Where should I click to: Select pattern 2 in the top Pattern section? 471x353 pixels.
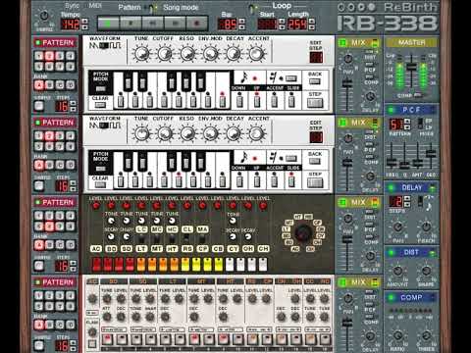tap(49, 56)
